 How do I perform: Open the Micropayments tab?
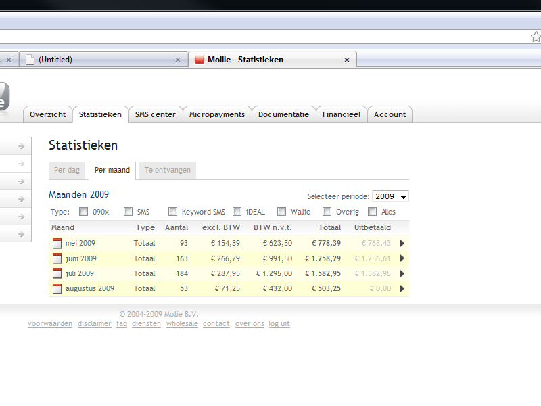(x=217, y=114)
